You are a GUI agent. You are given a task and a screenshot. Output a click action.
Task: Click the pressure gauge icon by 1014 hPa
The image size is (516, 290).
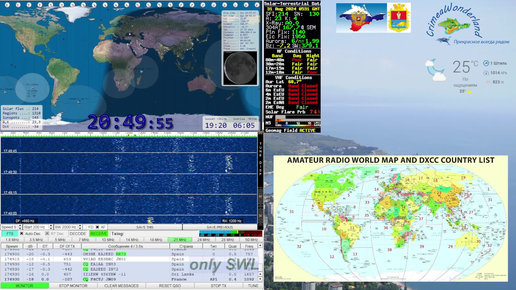486,73
